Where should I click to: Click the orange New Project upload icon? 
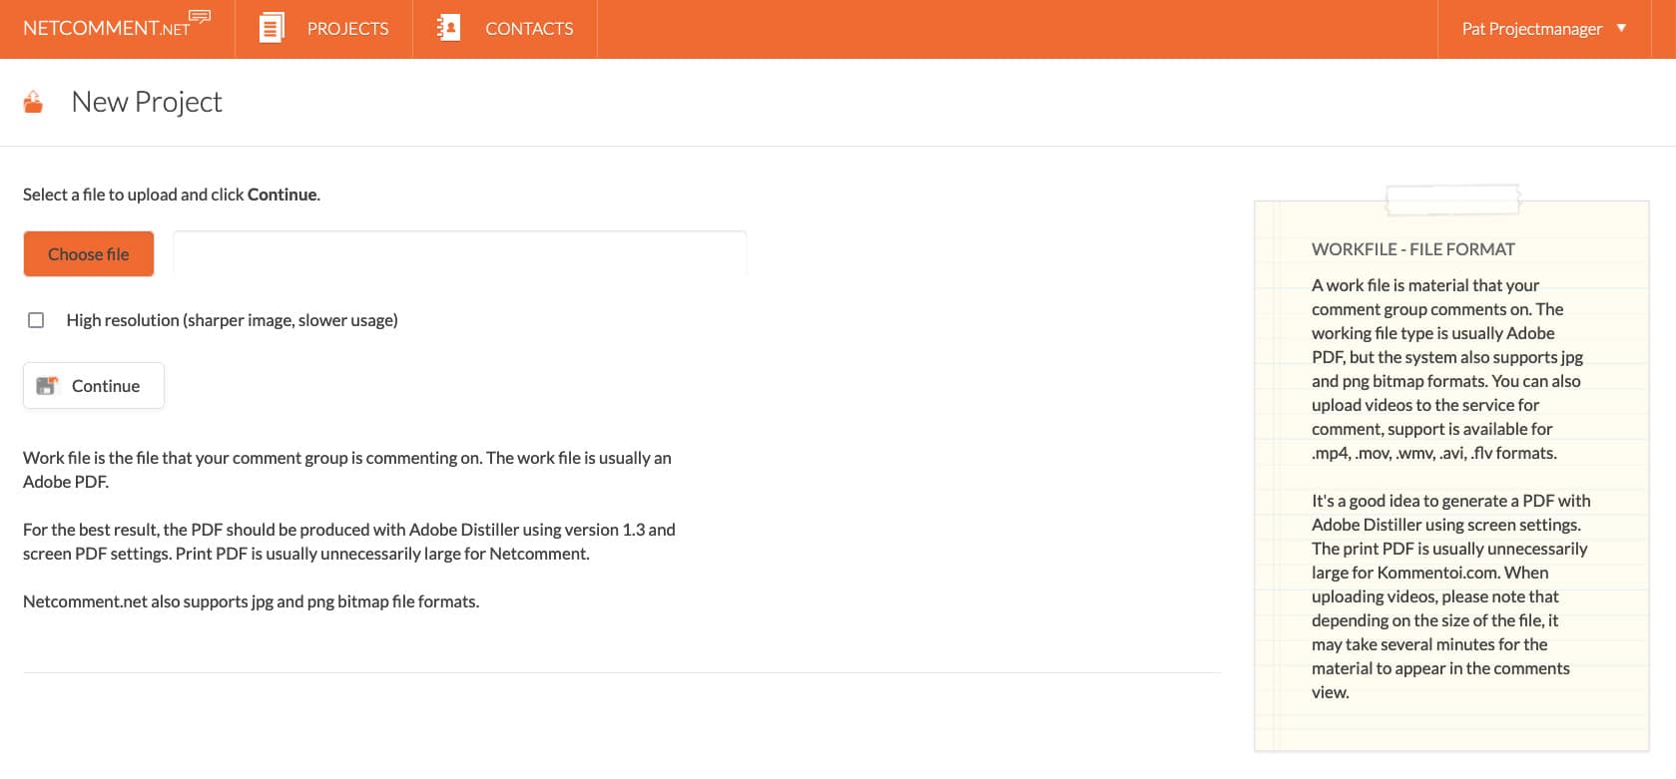tap(34, 102)
